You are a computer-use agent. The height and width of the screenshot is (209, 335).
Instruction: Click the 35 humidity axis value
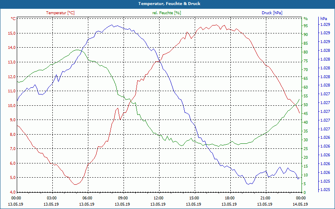(x=306, y=131)
